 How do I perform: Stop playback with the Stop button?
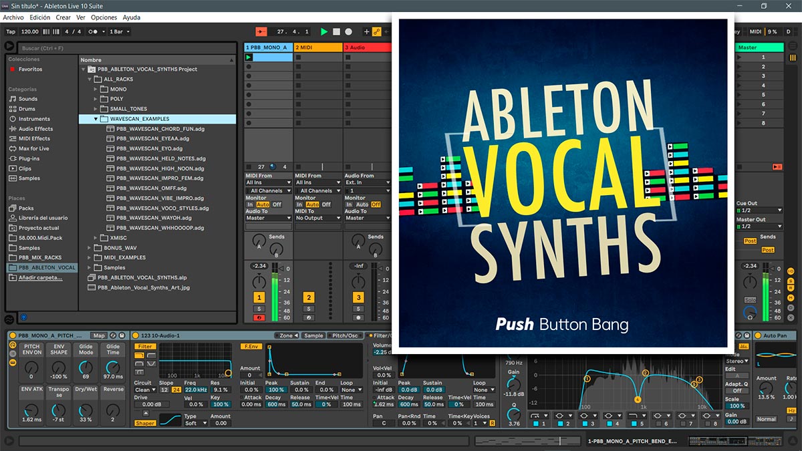click(x=336, y=31)
